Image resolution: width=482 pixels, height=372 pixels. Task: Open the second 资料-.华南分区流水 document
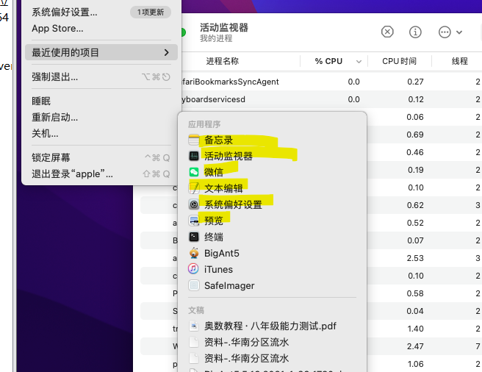(x=272, y=358)
